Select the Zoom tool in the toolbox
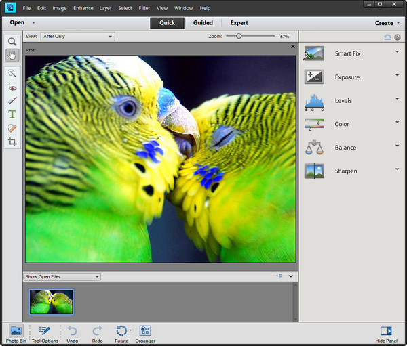Viewport: 407px width, 346px height. (x=12, y=41)
